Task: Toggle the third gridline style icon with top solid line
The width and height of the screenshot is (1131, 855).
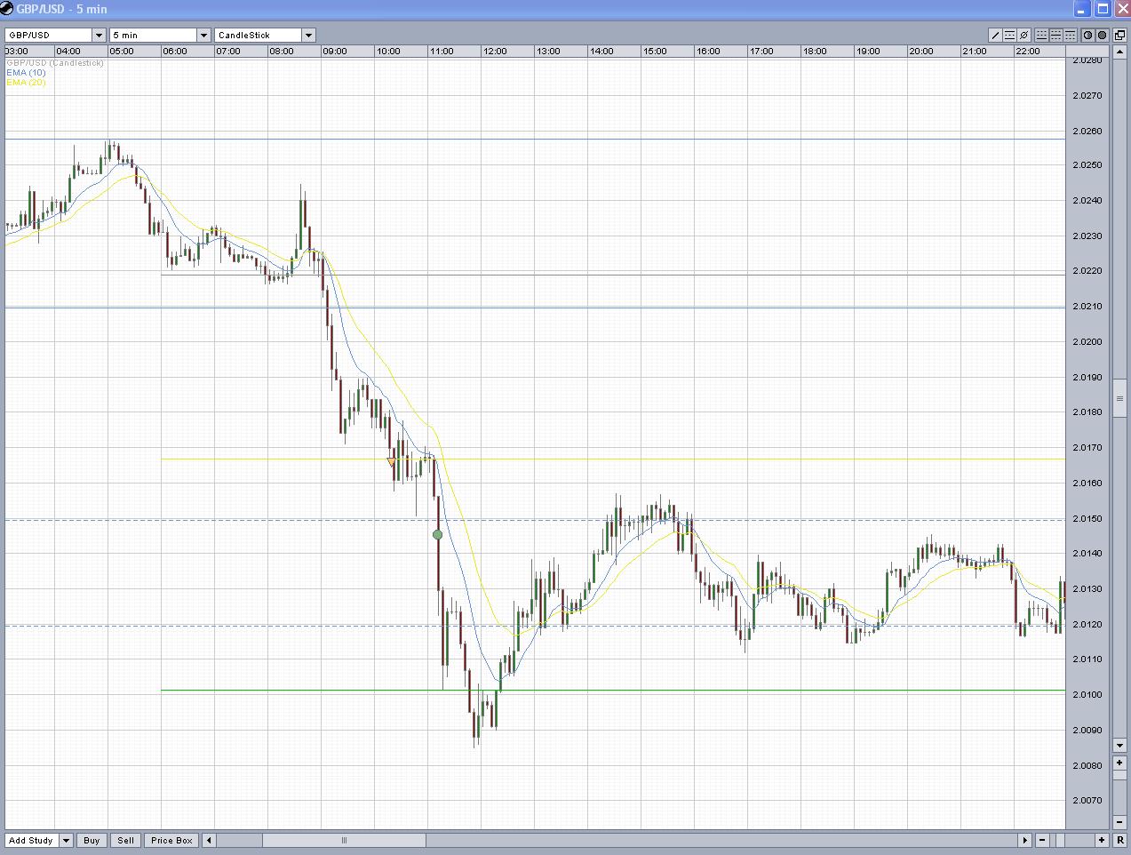Action: point(1070,36)
